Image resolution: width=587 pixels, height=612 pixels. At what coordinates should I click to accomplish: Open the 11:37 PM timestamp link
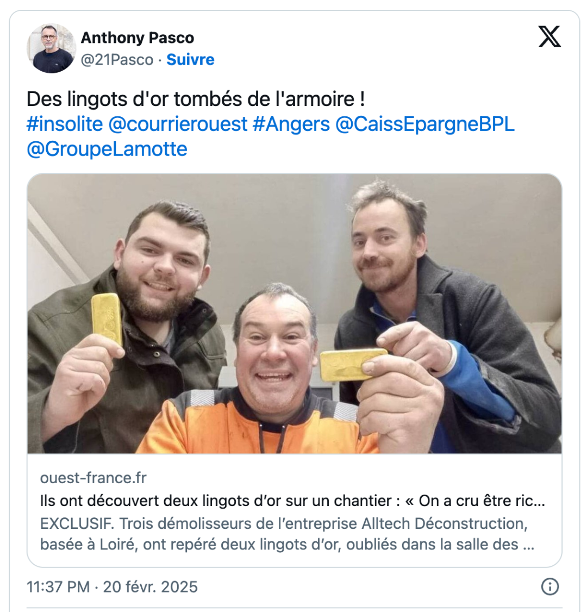(x=112, y=587)
